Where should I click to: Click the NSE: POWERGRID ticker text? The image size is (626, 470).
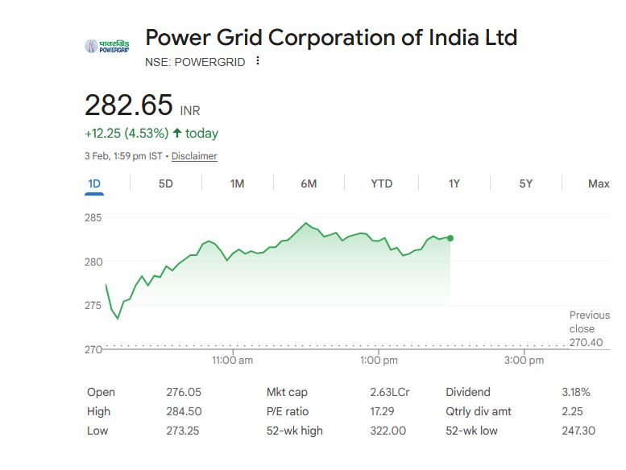[195, 61]
